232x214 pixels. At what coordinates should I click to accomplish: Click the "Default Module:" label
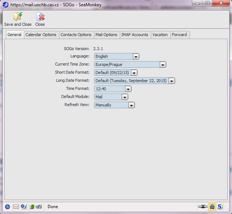[x=75, y=97]
